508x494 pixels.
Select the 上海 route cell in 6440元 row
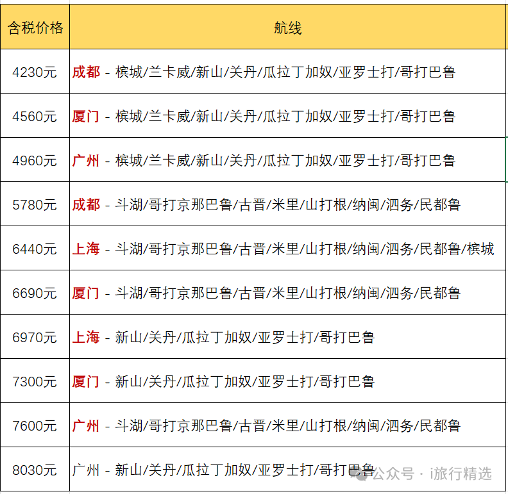[x=288, y=249]
